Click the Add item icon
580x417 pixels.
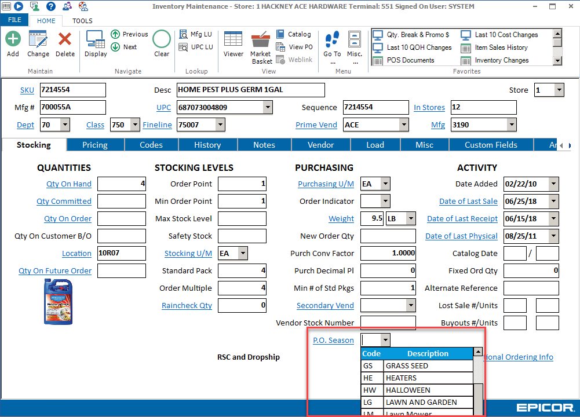pyautogui.click(x=13, y=39)
